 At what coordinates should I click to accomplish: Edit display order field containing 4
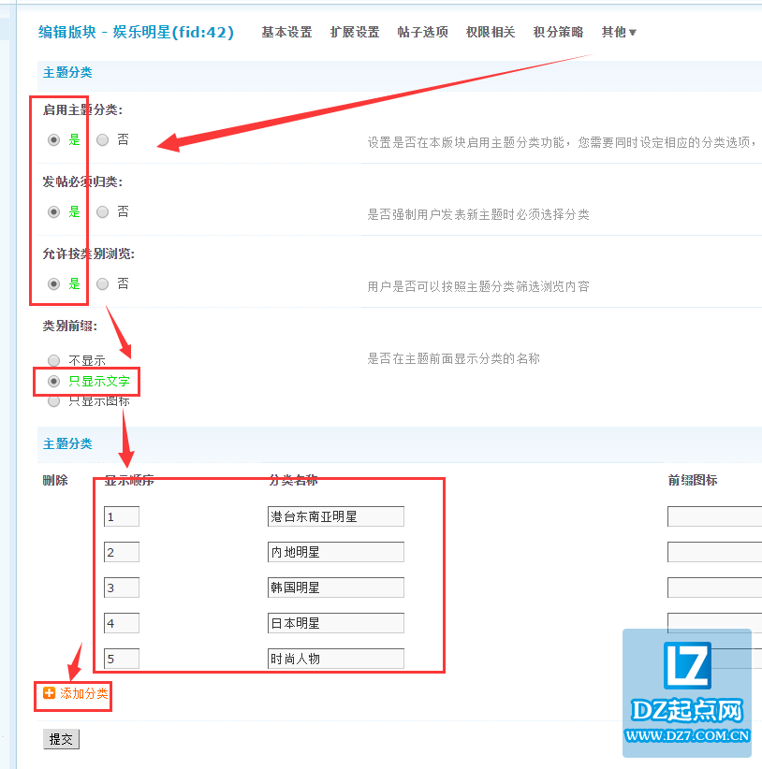tap(122, 623)
